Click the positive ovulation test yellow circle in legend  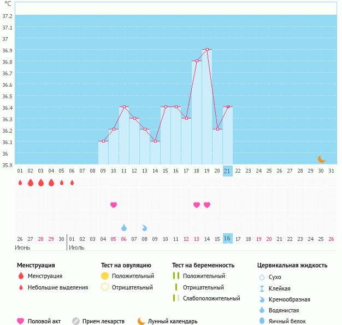pos(105,276)
